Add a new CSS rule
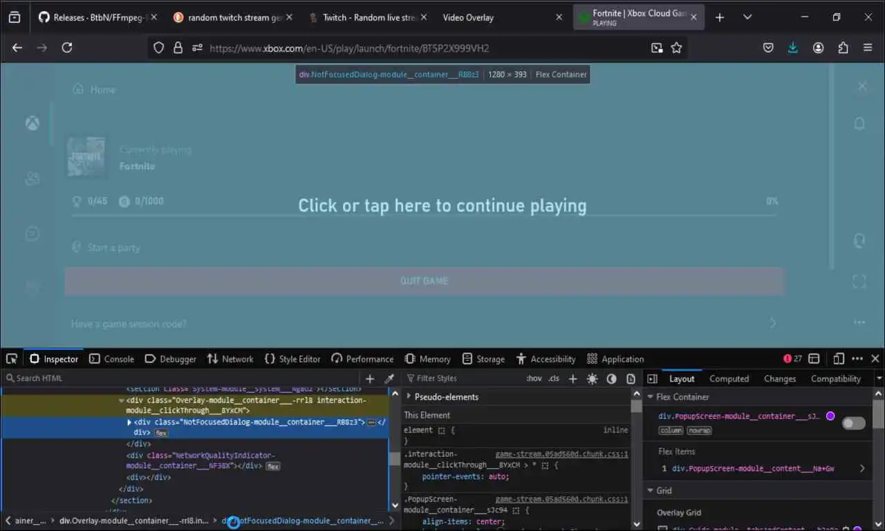Screen dimensions: 885x531 point(572,378)
